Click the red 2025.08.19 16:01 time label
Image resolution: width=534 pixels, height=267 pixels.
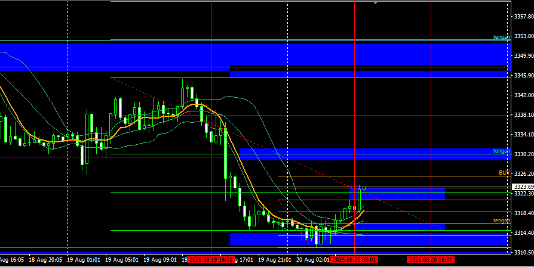(210, 260)
